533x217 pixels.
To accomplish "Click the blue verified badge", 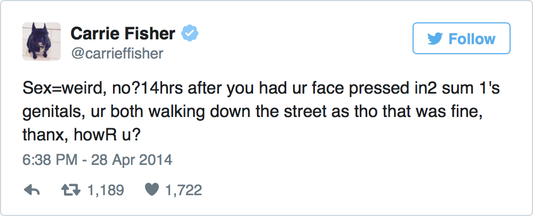I will [189, 34].
